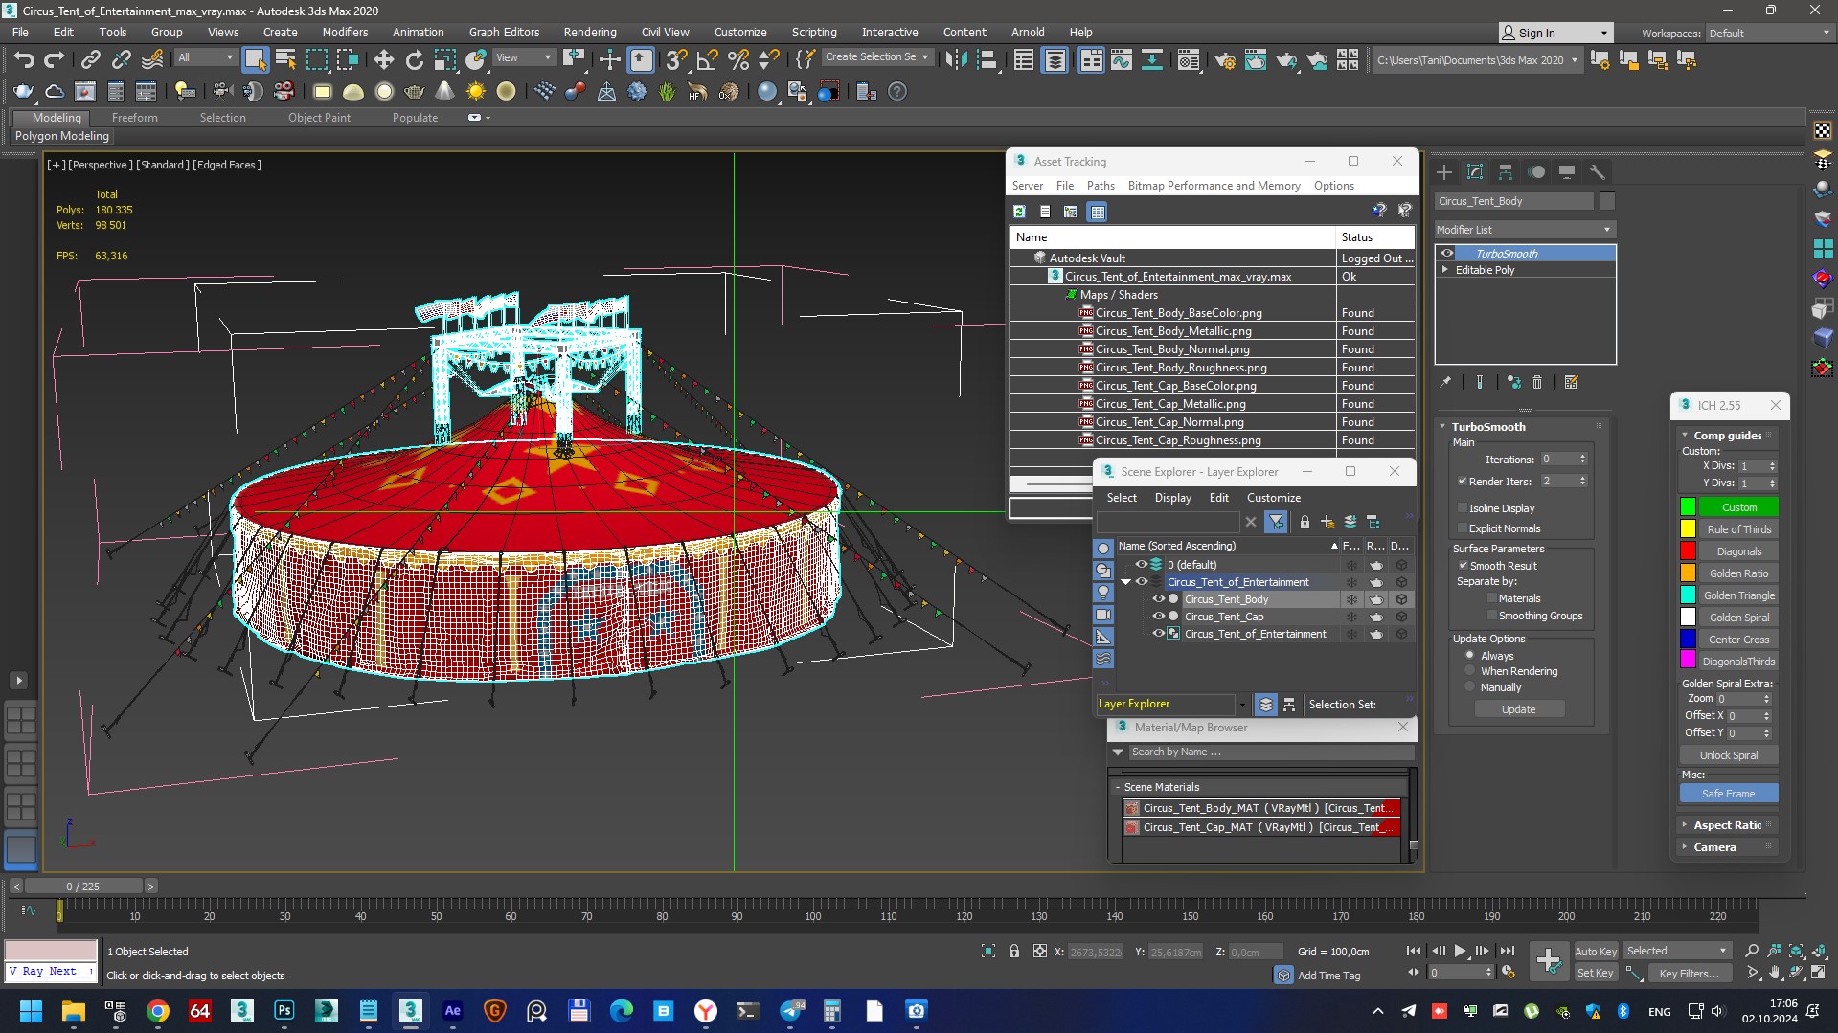Toggle Smooth Result checkbox
The width and height of the screenshot is (1838, 1033).
[1463, 566]
